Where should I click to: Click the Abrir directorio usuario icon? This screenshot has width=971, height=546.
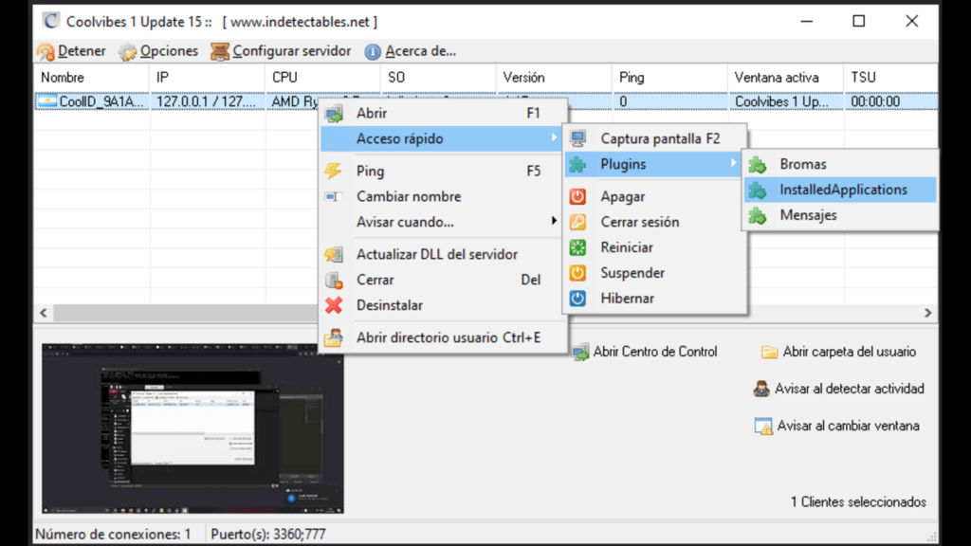point(333,337)
